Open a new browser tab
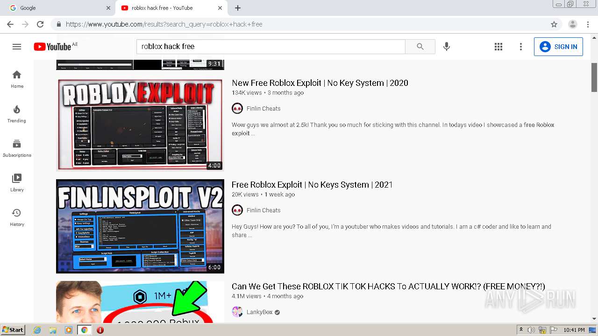 [x=238, y=8]
